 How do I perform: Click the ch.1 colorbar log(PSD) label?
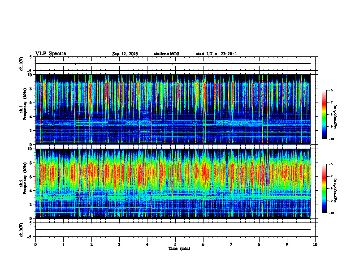[x=336, y=117]
